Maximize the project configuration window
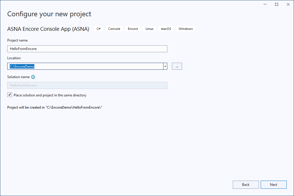This screenshot has width=294, height=196. coord(277,4)
